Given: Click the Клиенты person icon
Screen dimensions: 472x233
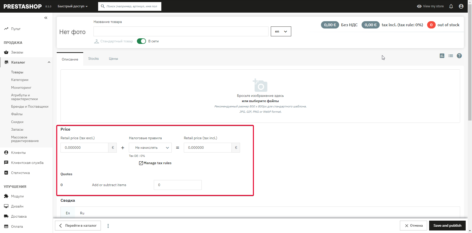Looking at the screenshot, I should [x=6, y=153].
